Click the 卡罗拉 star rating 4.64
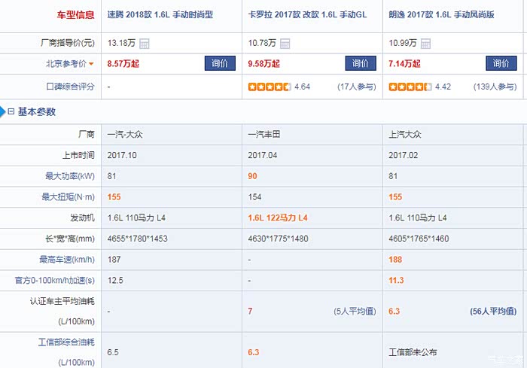527x368 pixels. pyautogui.click(x=270, y=87)
